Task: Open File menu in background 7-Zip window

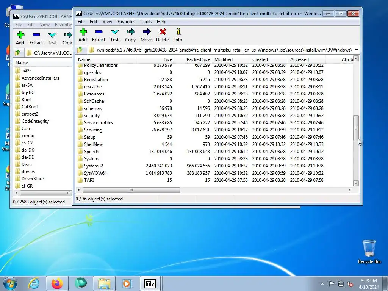Action: 18,25
